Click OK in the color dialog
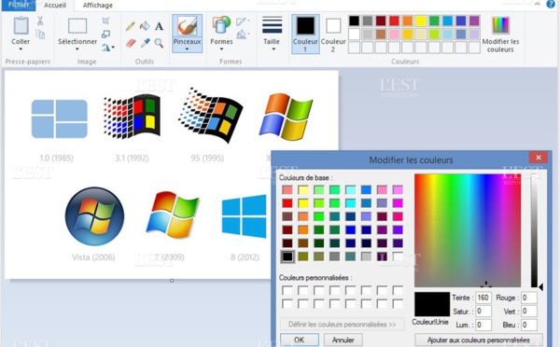This screenshot has width=560, height=347. (300, 340)
